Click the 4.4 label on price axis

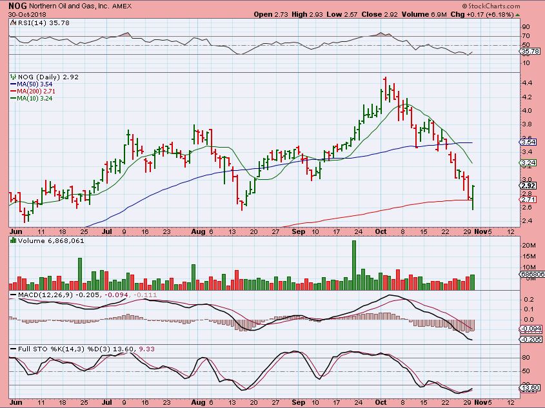point(526,83)
